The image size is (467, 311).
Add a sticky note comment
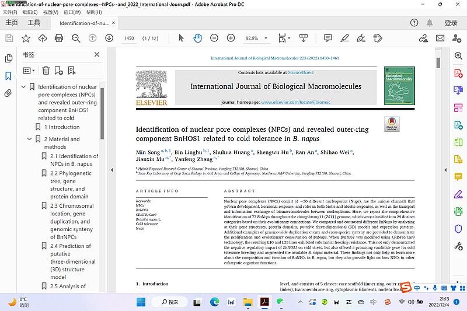pos(328,38)
